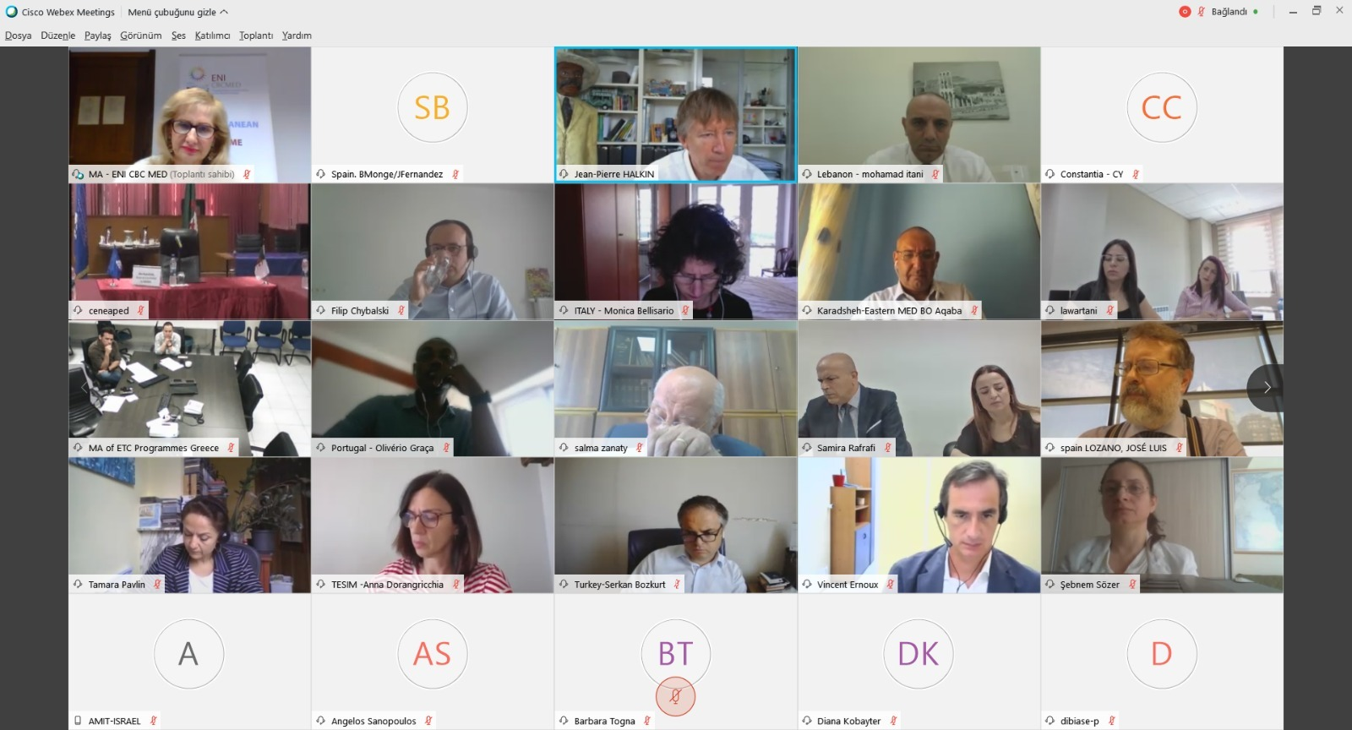Viewport: 1352px width, 730px height.
Task: Expand the Toplantı menu
Action: coord(256,35)
